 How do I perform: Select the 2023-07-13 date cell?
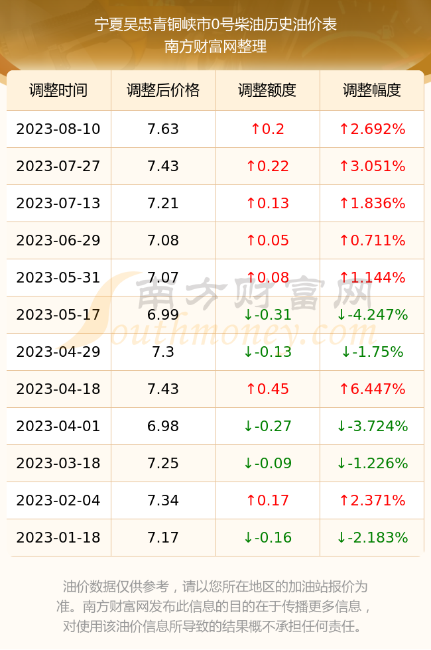click(x=58, y=203)
